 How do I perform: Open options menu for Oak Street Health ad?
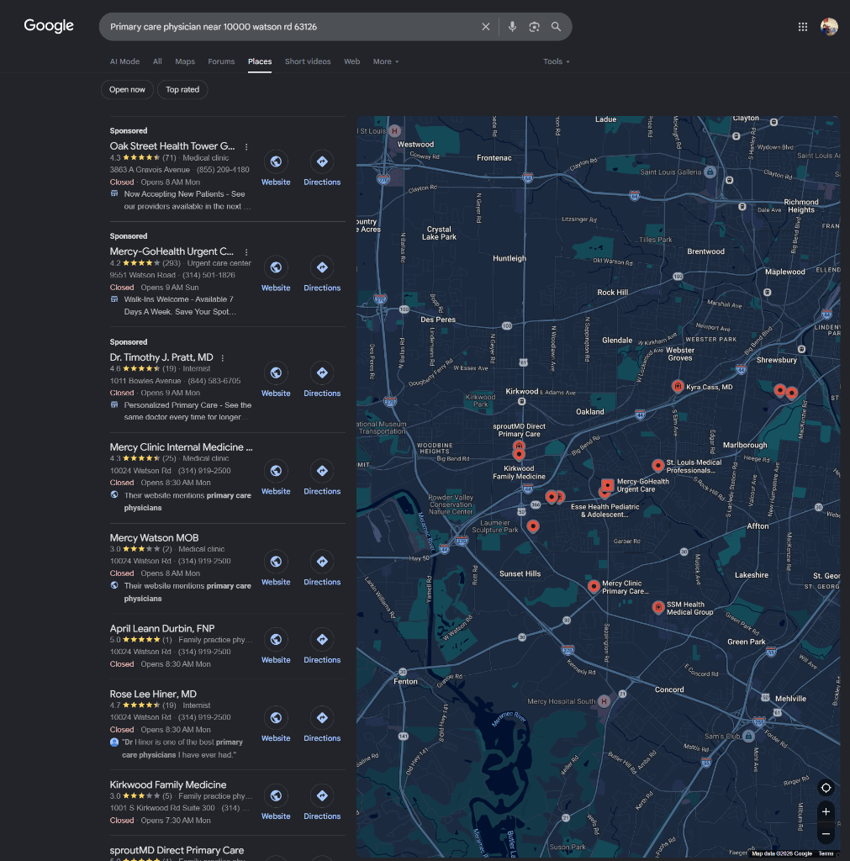[x=246, y=146]
